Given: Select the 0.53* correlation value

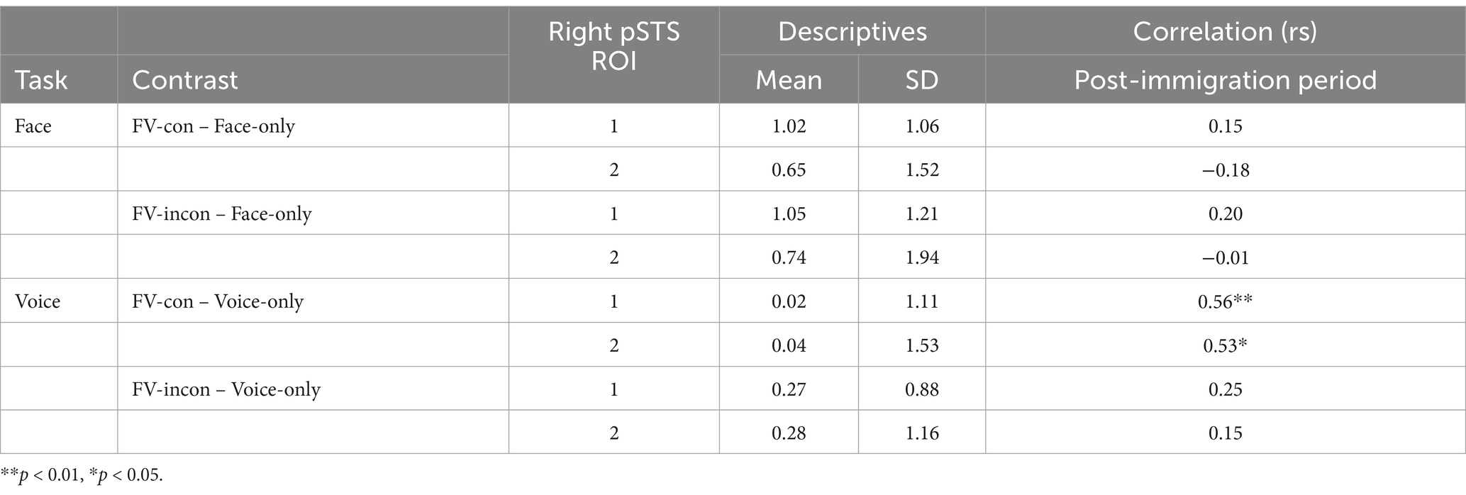Looking at the screenshot, I should coord(1225,345).
